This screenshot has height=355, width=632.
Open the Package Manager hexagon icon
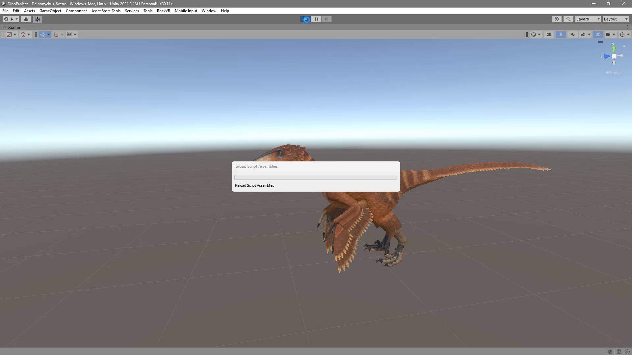(38, 19)
